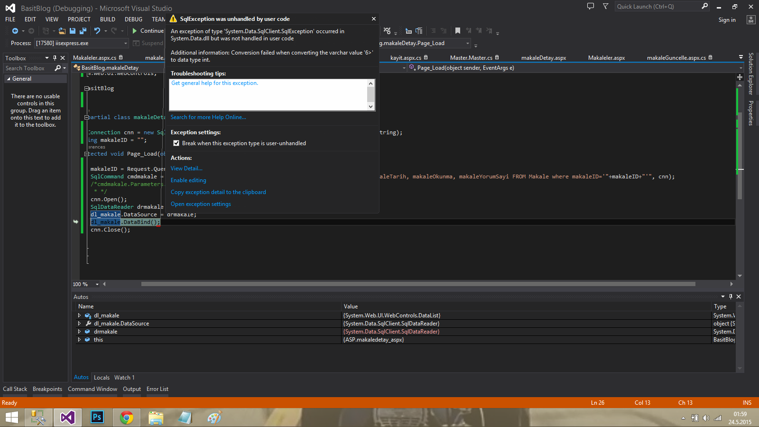Click the Display Object Member List icon

pos(408,31)
